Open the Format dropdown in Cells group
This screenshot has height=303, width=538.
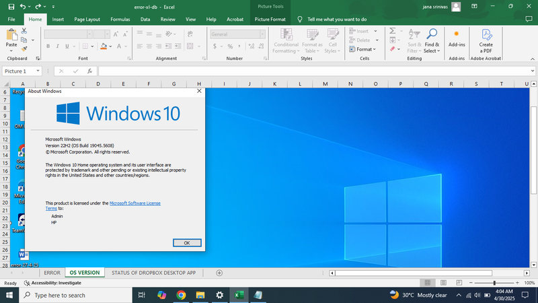pos(365,49)
